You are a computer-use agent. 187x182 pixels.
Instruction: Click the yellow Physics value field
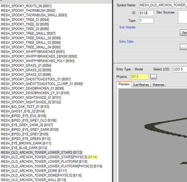click(139, 77)
